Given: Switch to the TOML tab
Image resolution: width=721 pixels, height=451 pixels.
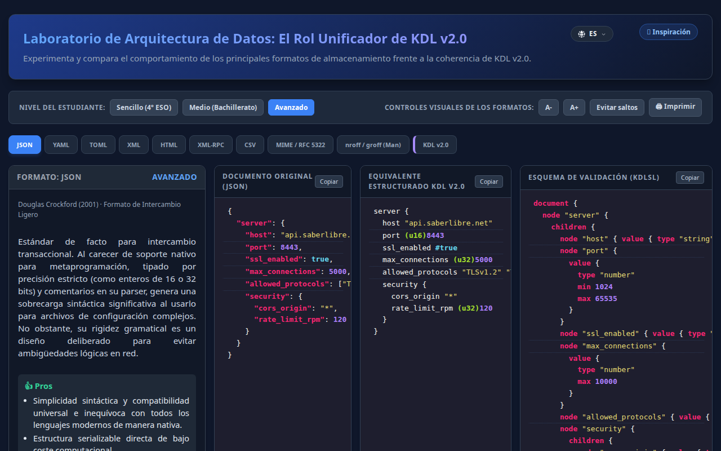Looking at the screenshot, I should point(98,145).
